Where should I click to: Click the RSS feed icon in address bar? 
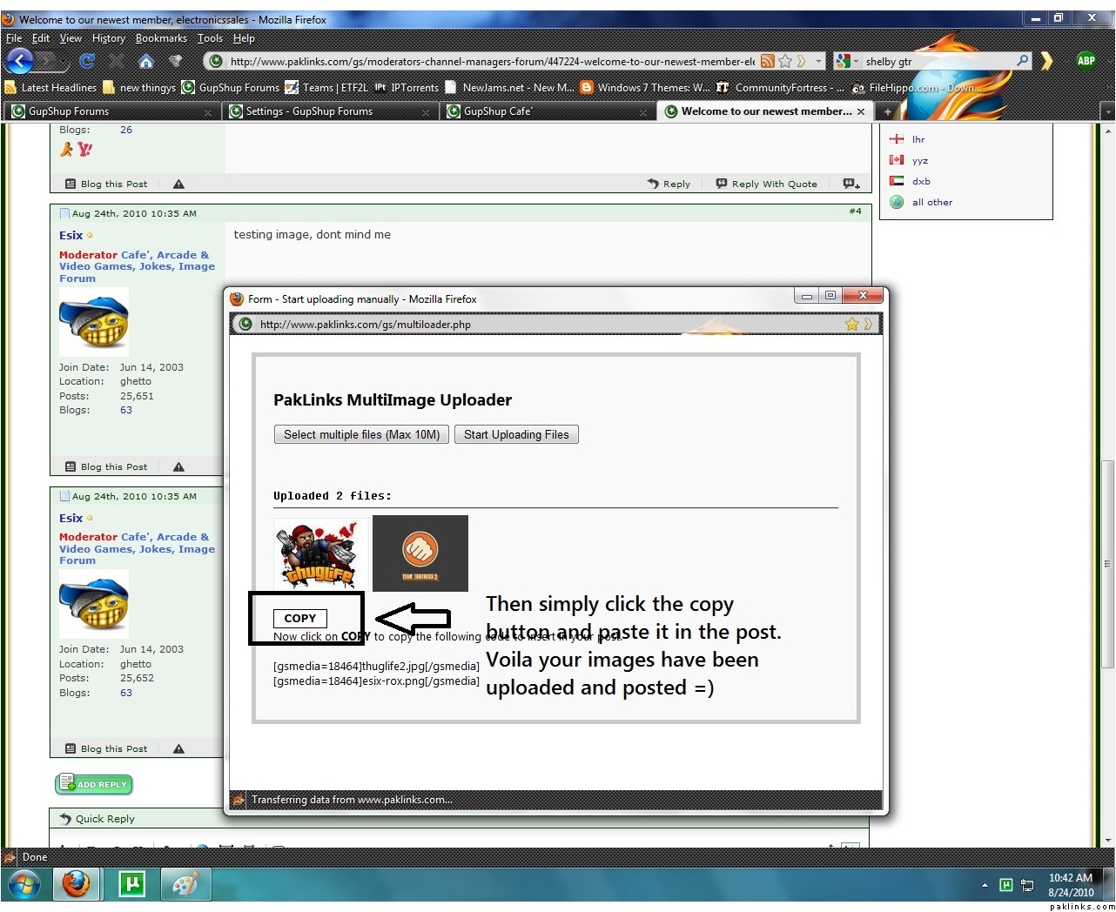[767, 61]
